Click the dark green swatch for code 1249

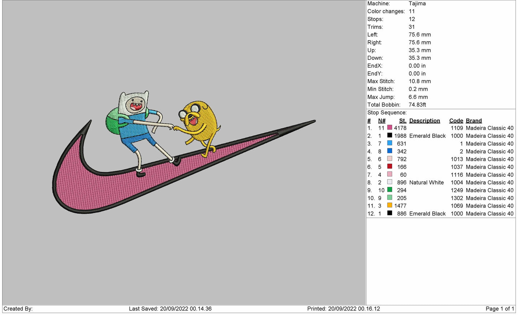(389, 190)
